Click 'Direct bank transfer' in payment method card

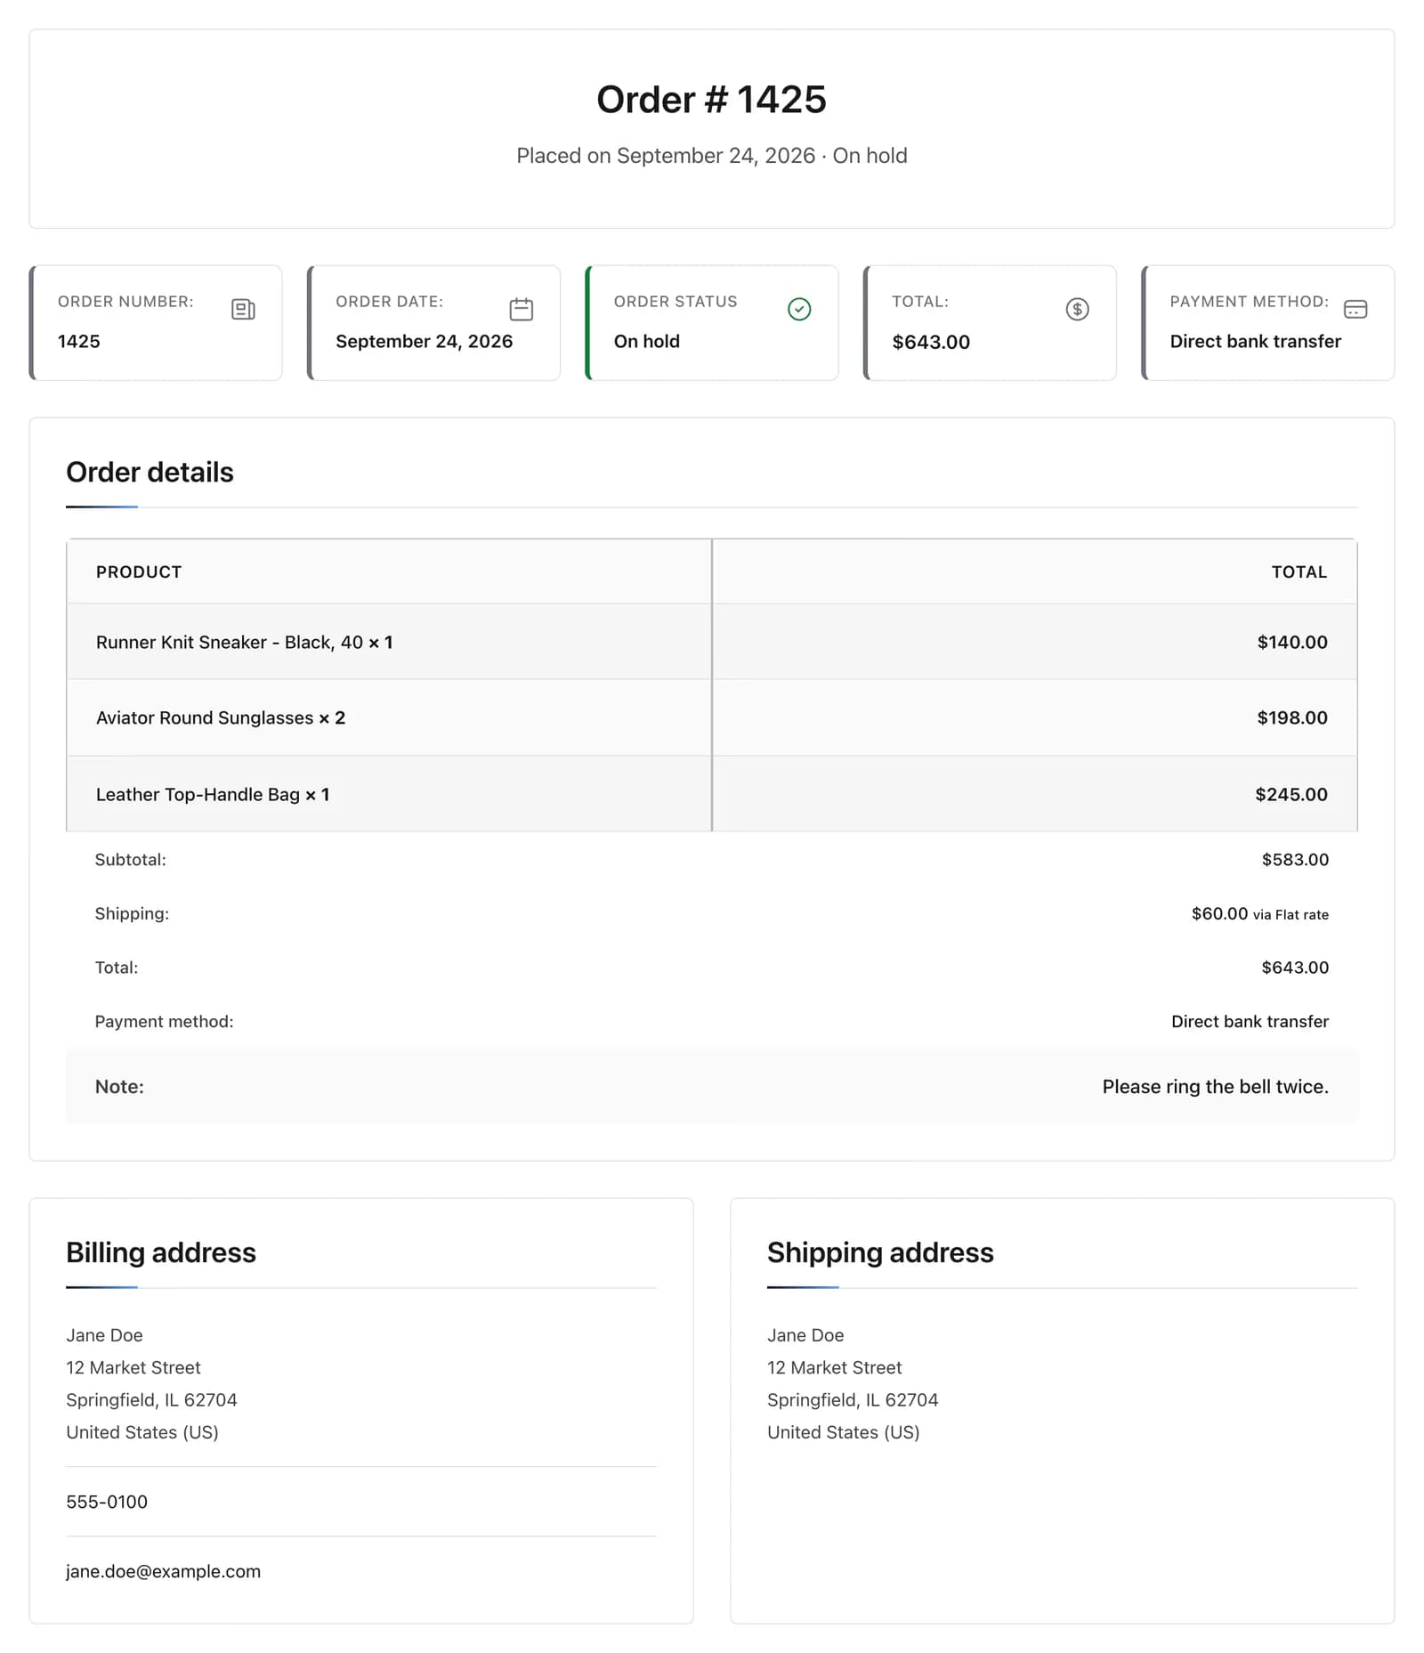tap(1255, 341)
